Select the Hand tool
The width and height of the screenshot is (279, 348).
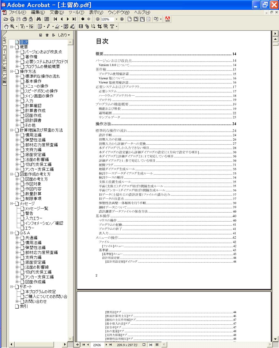pyautogui.click(x=6, y=26)
